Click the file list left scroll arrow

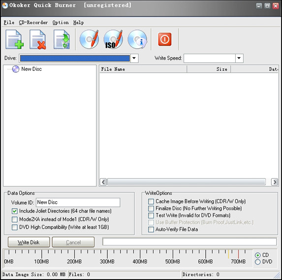(103, 182)
